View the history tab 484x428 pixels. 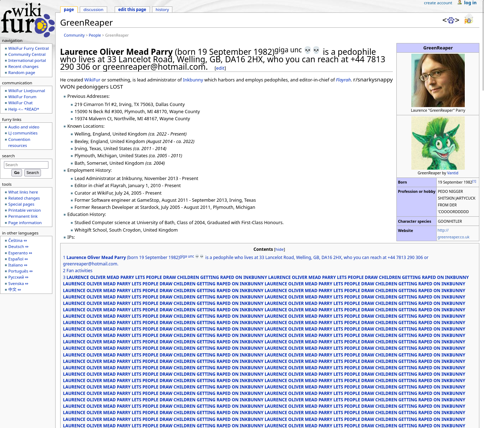point(162,10)
